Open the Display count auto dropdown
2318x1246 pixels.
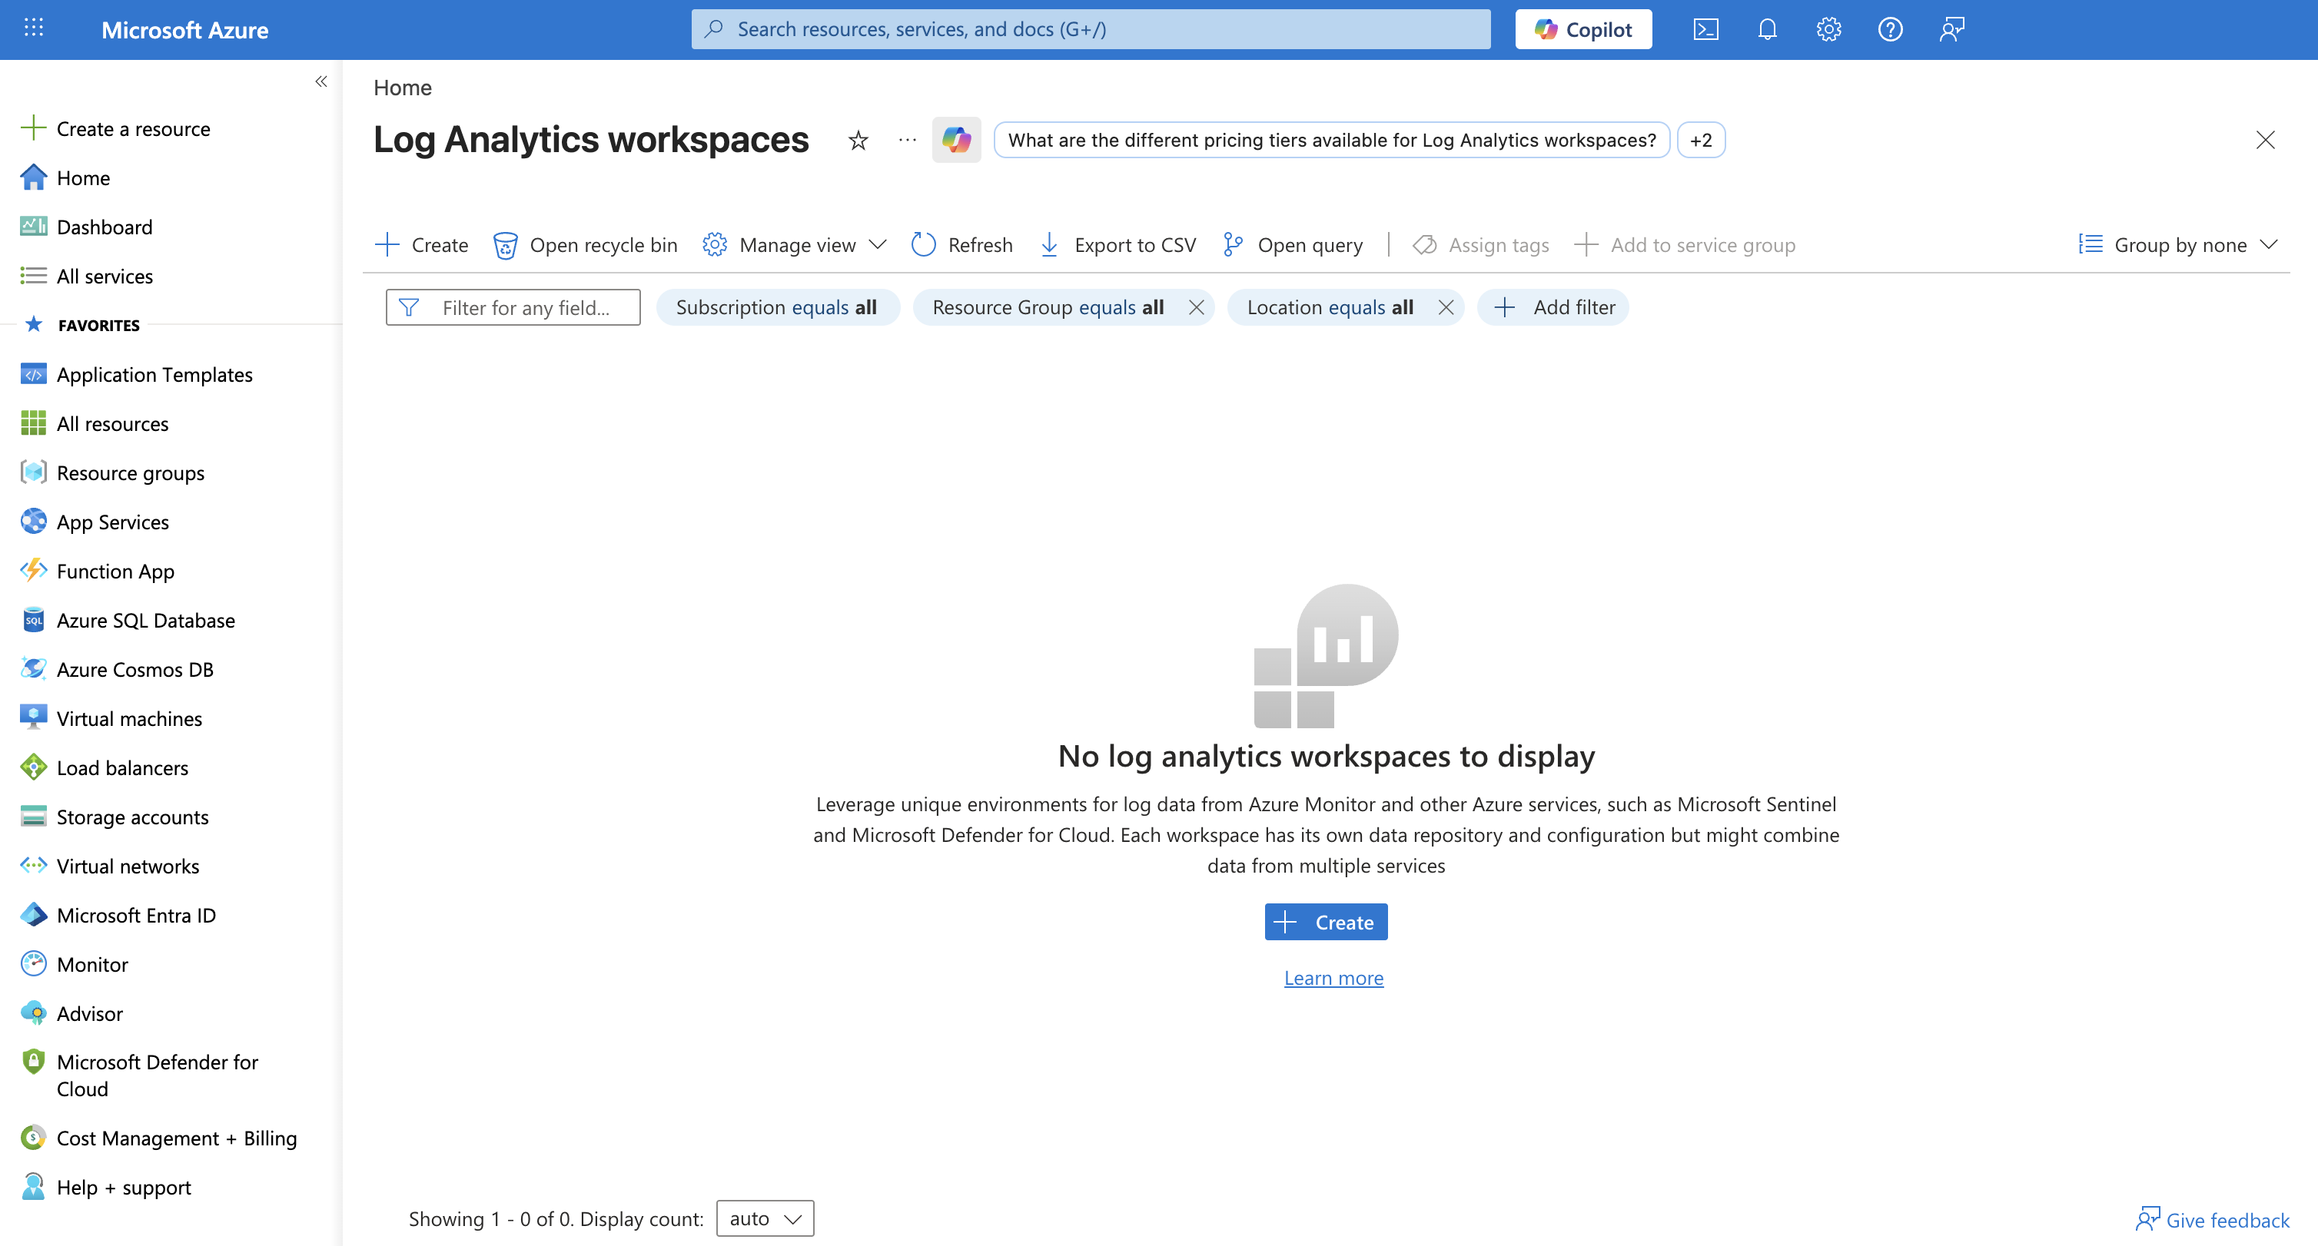pyautogui.click(x=764, y=1218)
